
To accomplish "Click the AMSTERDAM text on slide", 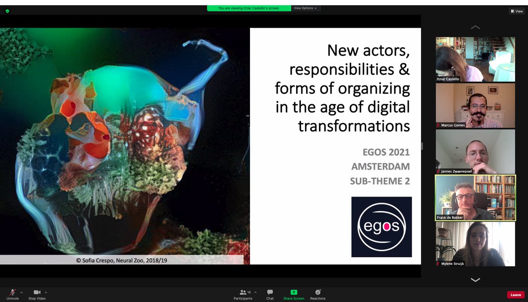I will pyautogui.click(x=381, y=167).
